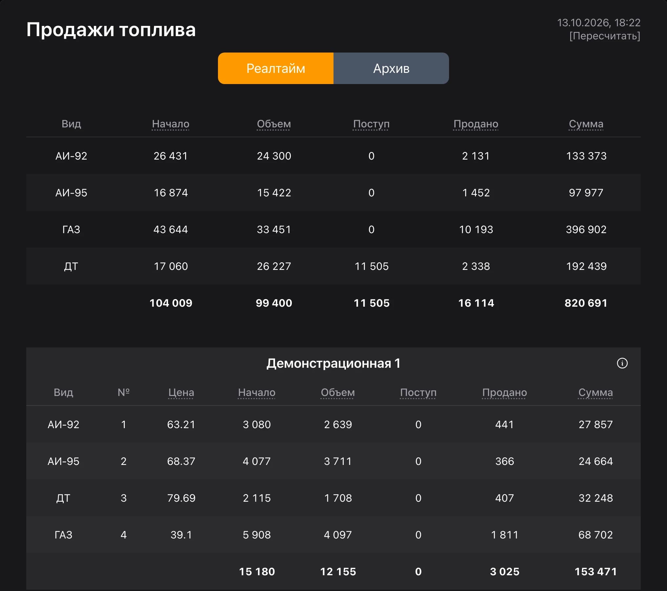Select the АИ-92 row in the summary table

tap(333, 156)
